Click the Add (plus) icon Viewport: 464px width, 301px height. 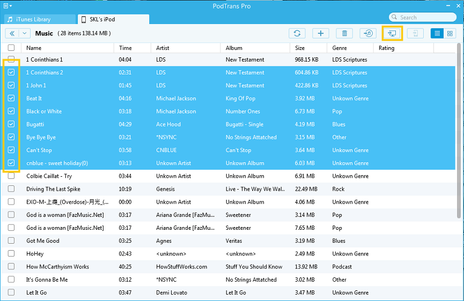pos(320,33)
